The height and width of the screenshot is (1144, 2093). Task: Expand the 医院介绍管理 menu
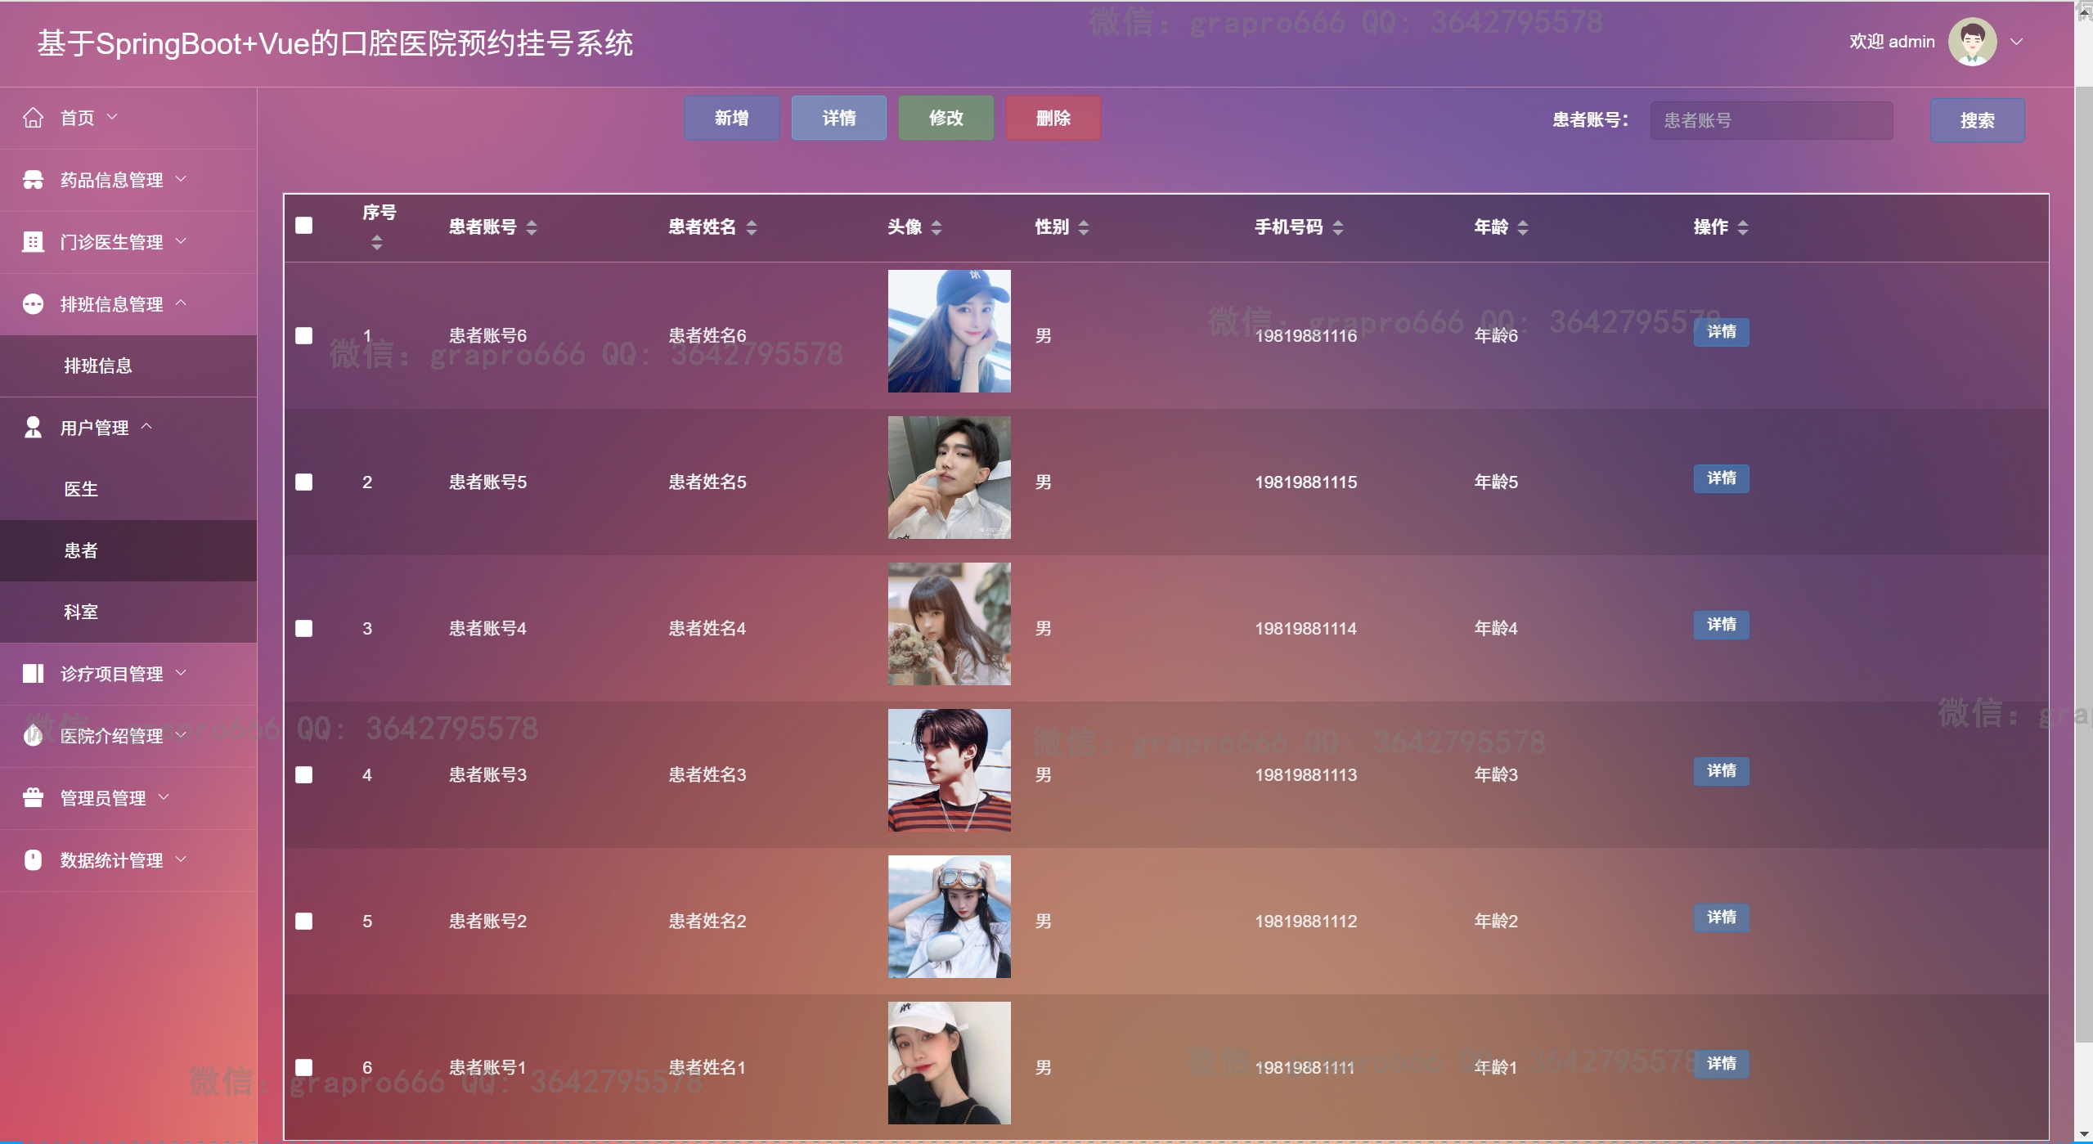(111, 736)
